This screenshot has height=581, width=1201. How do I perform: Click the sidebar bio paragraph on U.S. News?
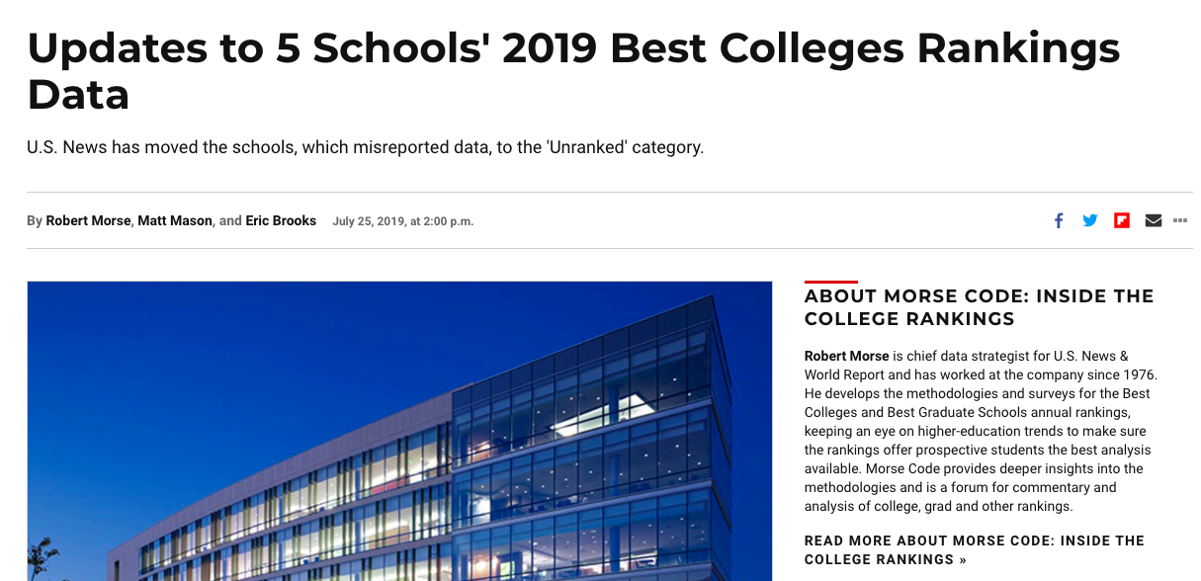tap(981, 431)
